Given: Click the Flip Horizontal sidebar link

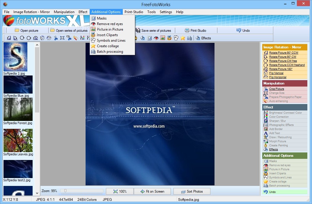Looking at the screenshot, I should coord(278,77).
